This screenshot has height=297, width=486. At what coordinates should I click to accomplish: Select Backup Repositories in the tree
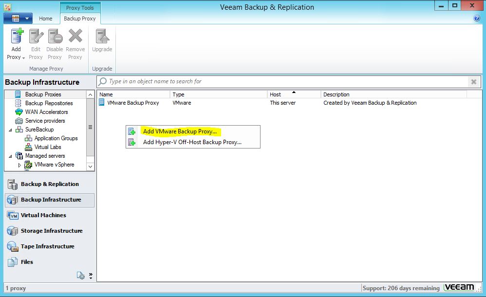(49, 103)
